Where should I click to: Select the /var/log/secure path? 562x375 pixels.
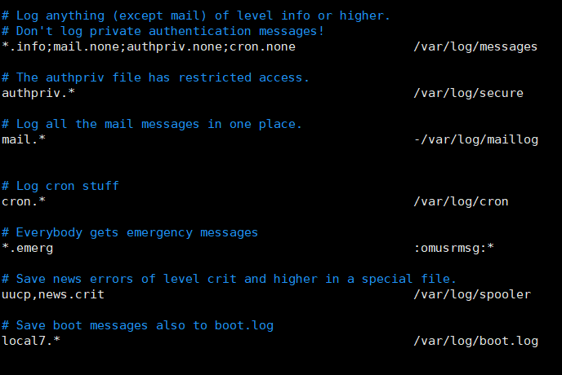[x=468, y=94]
